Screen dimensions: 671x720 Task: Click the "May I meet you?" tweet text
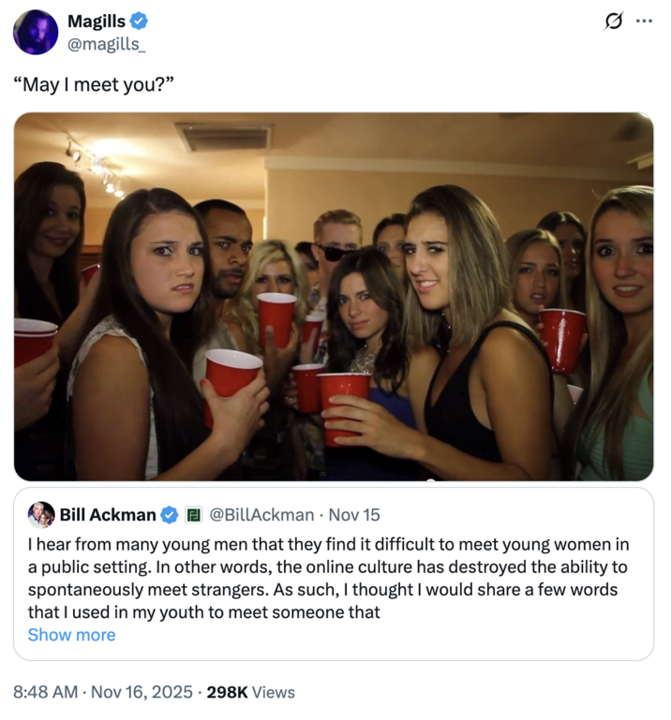click(x=95, y=85)
